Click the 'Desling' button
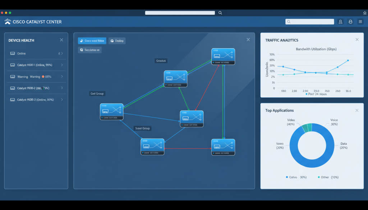 [117, 41]
